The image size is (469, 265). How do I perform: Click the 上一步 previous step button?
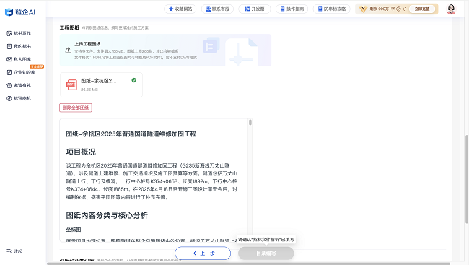(203, 253)
